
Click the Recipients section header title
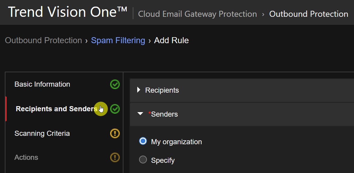click(x=162, y=90)
